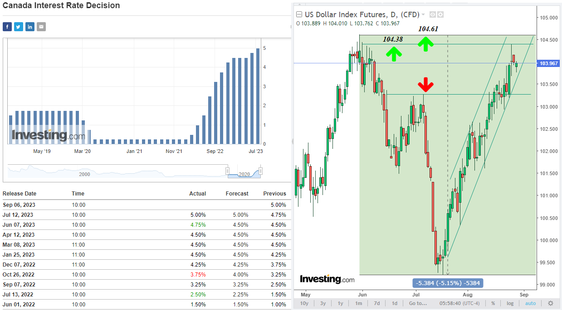Open dropdown arrow next to (CFD)

pos(423,14)
